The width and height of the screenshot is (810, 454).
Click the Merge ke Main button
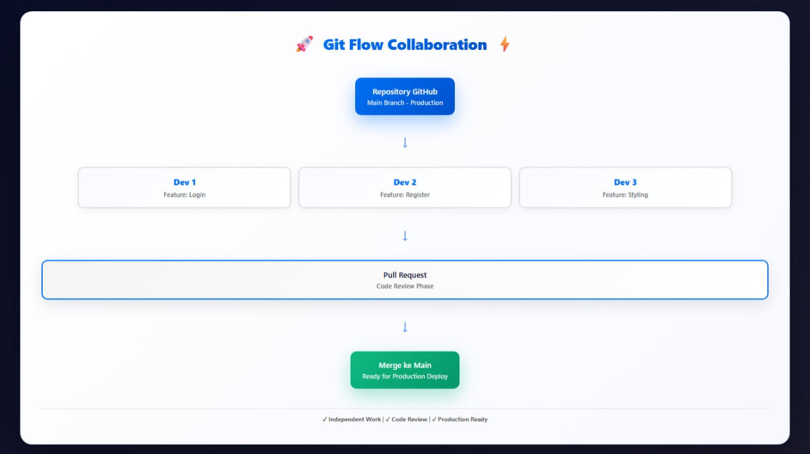[x=404, y=369]
